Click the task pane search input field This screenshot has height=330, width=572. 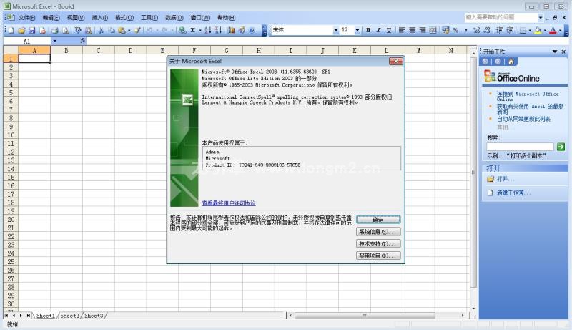coord(520,147)
